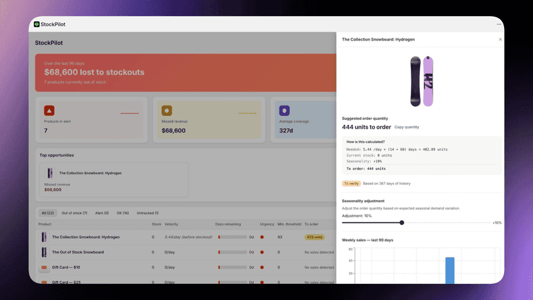Viewport: 533px width, 300px height.
Task: Click the To verify badge
Action: (x=351, y=183)
